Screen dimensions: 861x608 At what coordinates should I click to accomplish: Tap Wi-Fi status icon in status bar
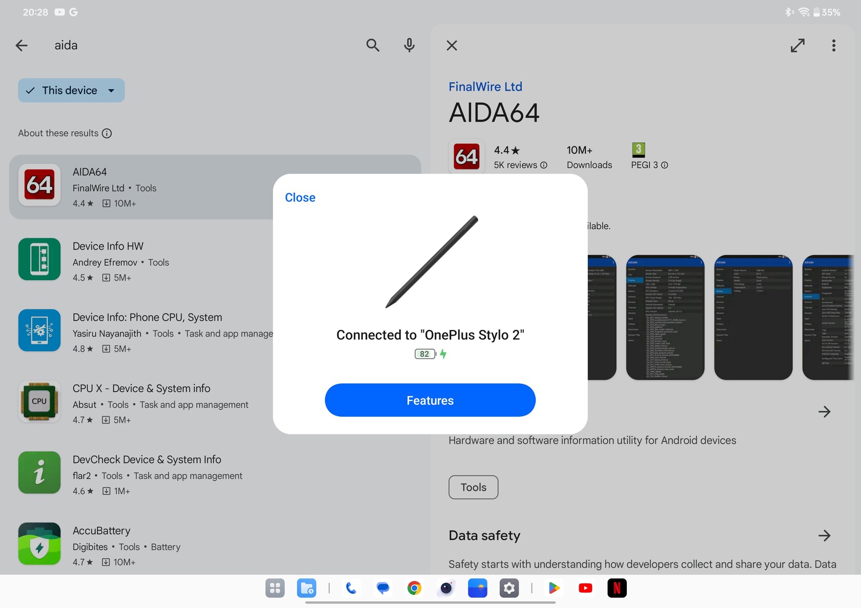click(804, 12)
